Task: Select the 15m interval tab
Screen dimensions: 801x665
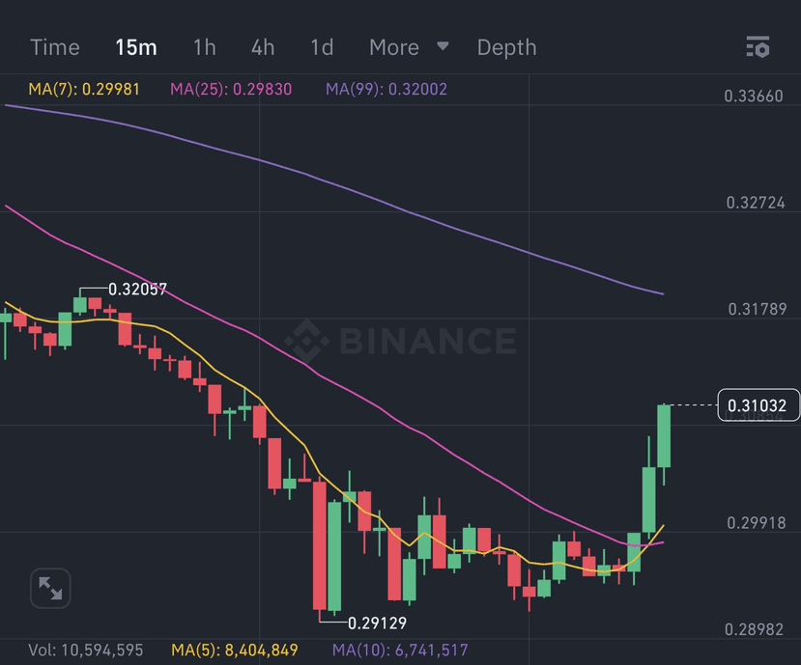Action: (x=136, y=47)
